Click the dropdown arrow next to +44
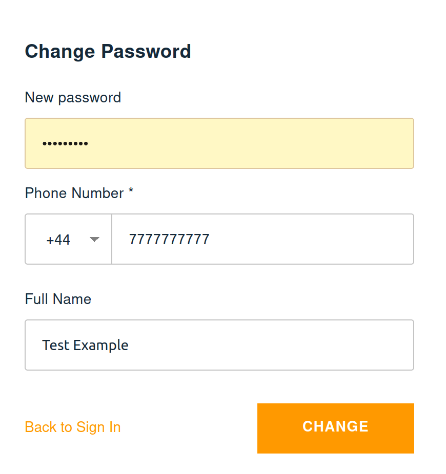Image resolution: width=446 pixels, height=474 pixels. pyautogui.click(x=94, y=239)
